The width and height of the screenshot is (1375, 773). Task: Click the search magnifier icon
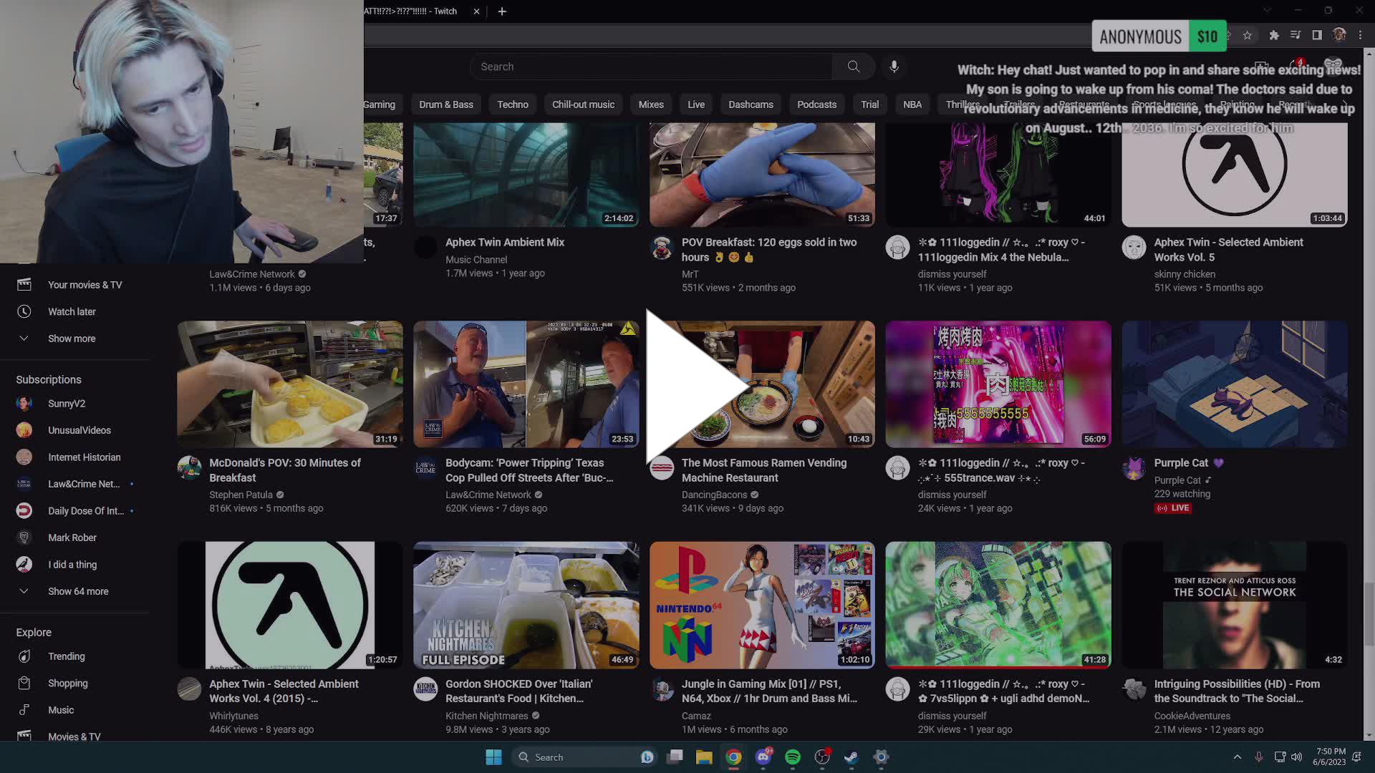853,66
